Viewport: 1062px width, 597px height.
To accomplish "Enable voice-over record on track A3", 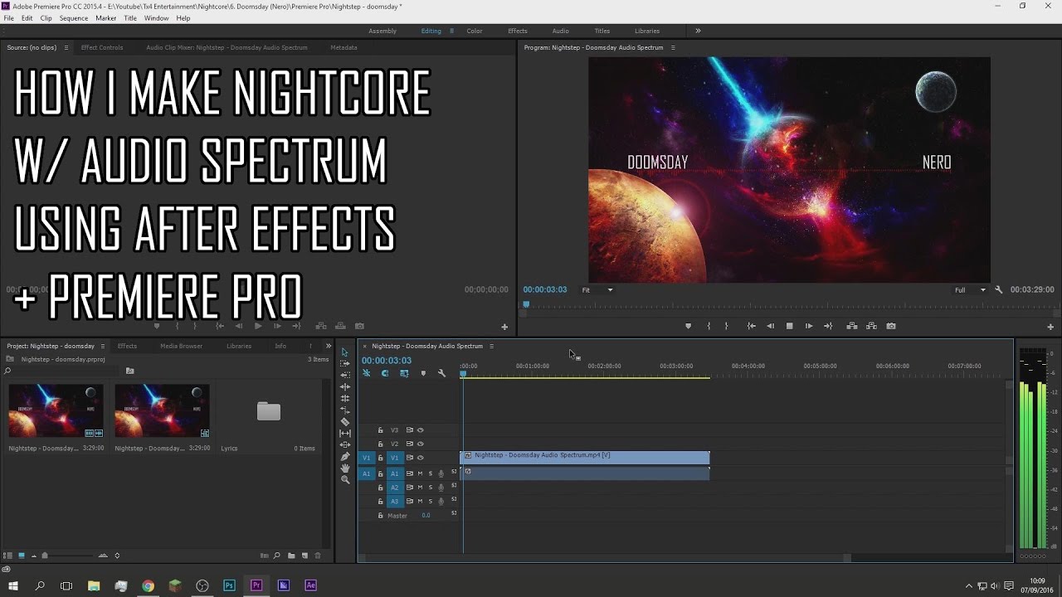I will [x=441, y=502].
